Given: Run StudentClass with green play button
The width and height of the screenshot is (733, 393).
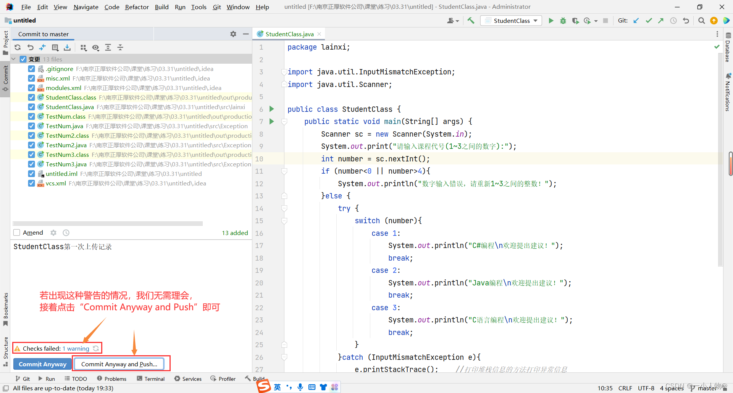Looking at the screenshot, I should [x=551, y=21].
